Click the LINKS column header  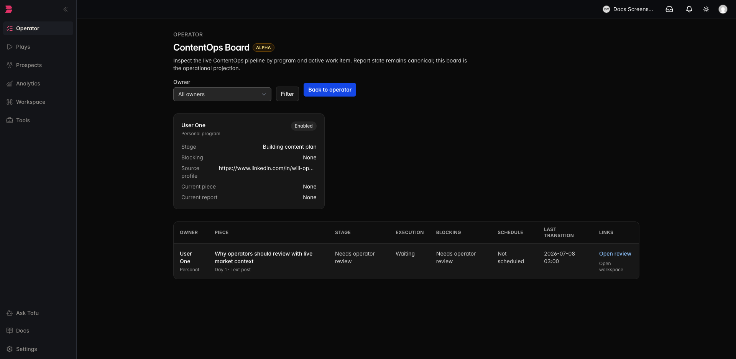coord(606,233)
